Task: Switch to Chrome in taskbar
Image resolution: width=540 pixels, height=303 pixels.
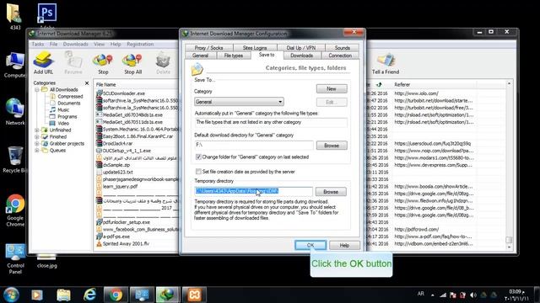Action: coord(116,295)
